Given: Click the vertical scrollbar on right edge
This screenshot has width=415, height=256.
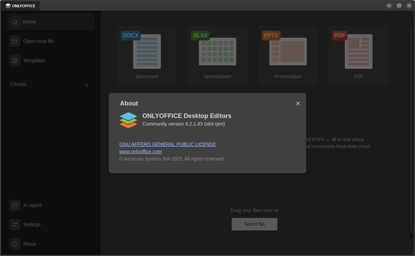Looking at the screenshot, I should (x=411, y=131).
